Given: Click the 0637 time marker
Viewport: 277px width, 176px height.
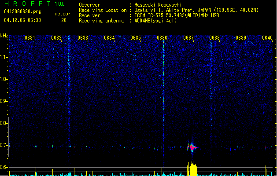Looking at the screenshot, I should point(188,37).
